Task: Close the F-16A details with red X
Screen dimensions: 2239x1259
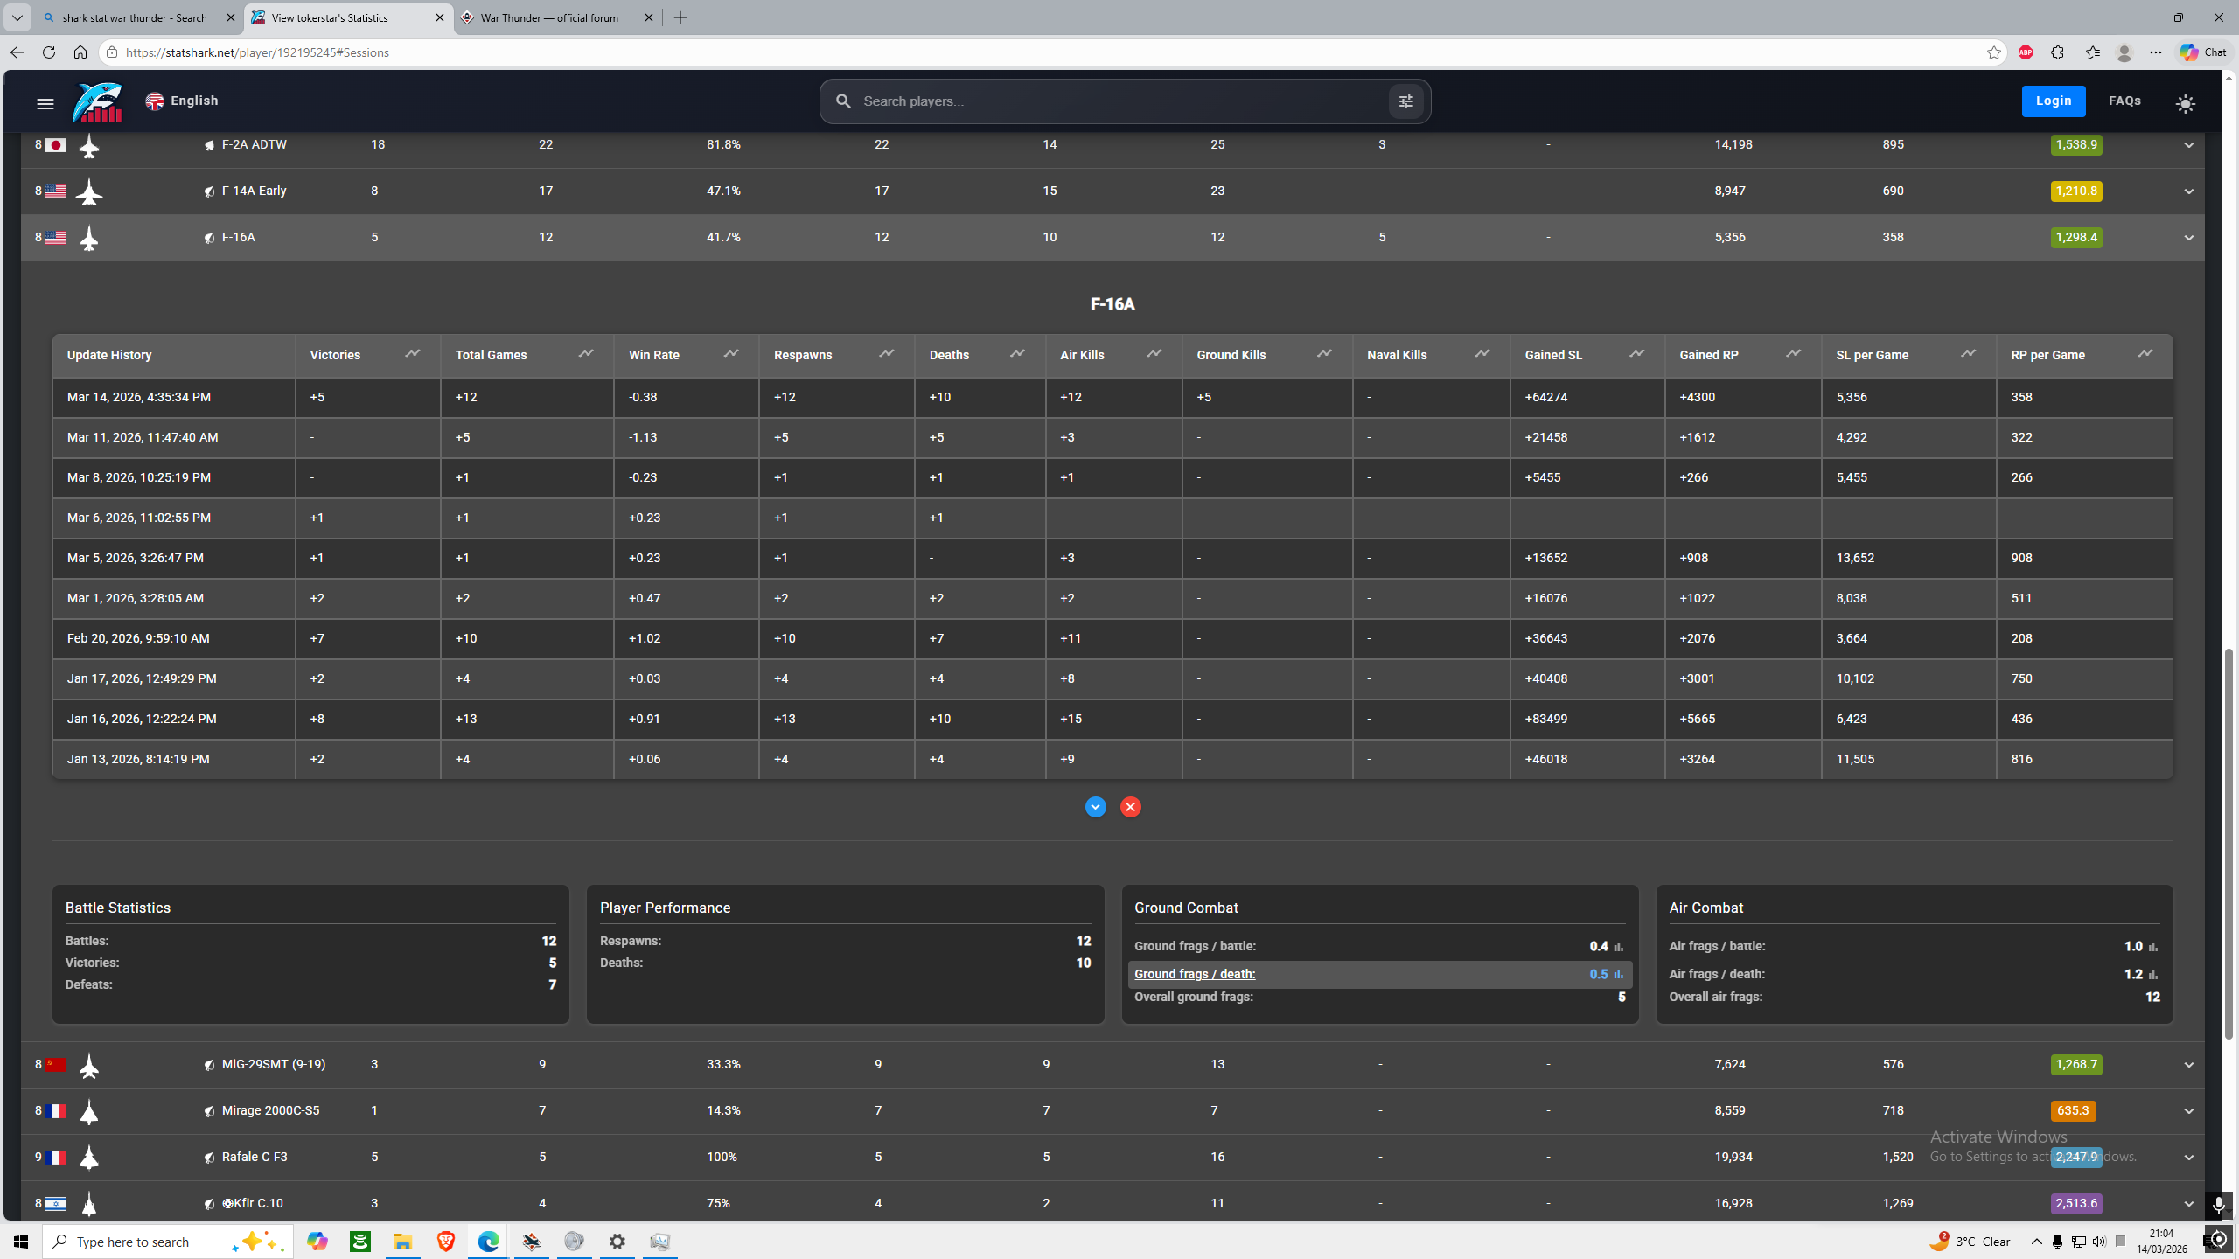Action: 1130,807
